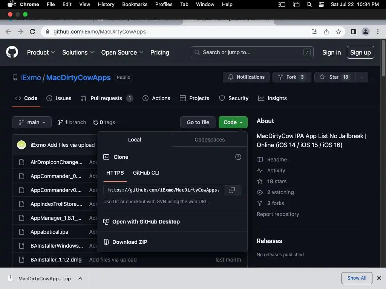Viewport: 386px width, 289px height.
Task: Open BAInstaller_1.1.2.dmg file
Action: point(56,260)
